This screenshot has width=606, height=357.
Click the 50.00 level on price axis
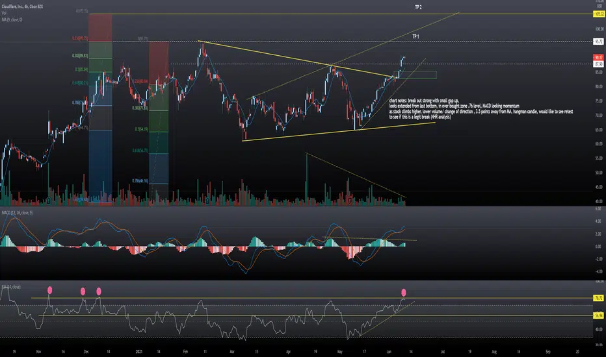click(599, 173)
